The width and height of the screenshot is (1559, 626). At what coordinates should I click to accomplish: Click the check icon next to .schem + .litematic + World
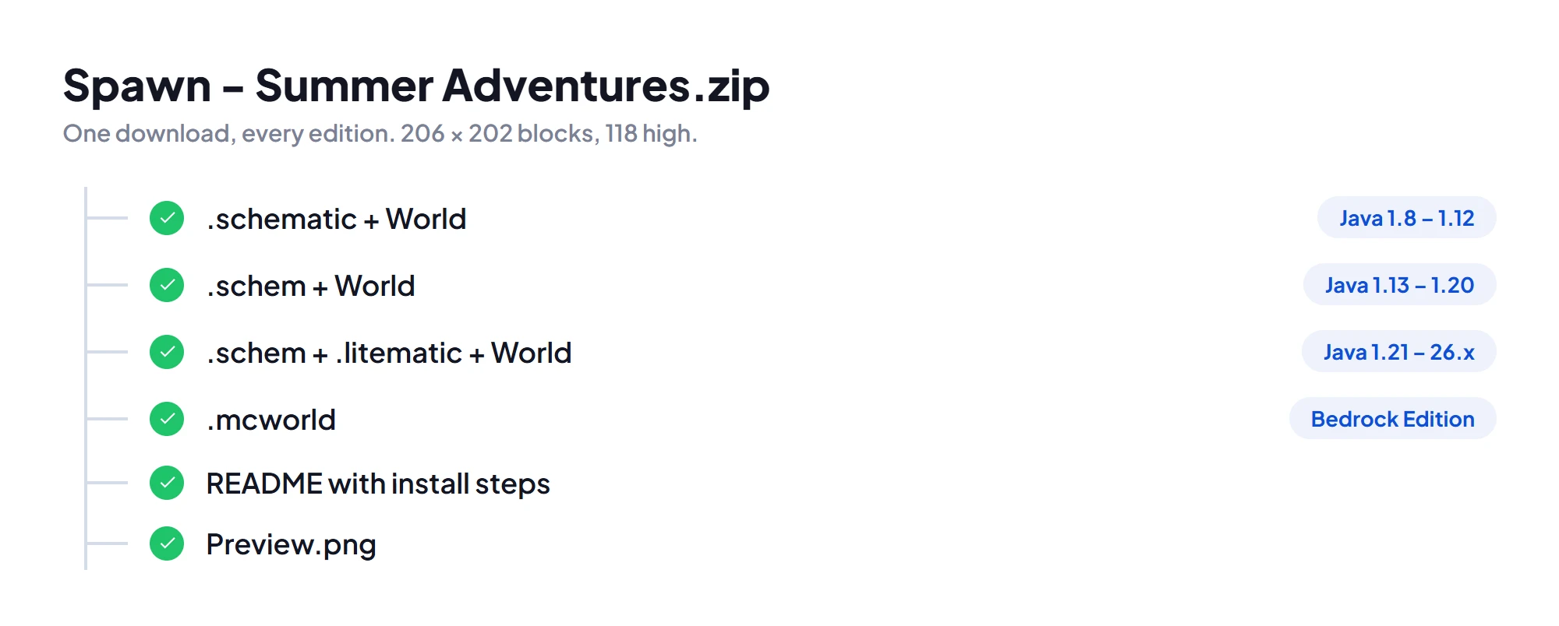click(x=167, y=352)
